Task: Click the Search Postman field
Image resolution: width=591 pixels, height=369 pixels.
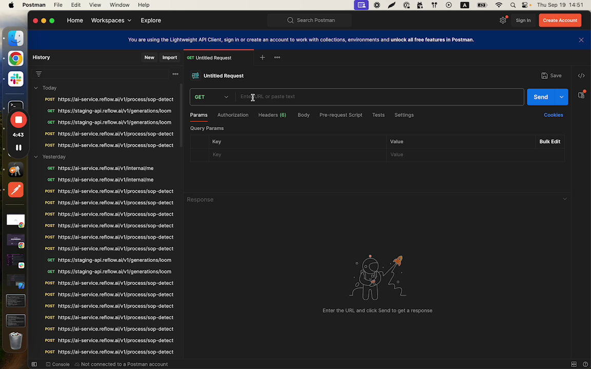Action: [x=309, y=20]
